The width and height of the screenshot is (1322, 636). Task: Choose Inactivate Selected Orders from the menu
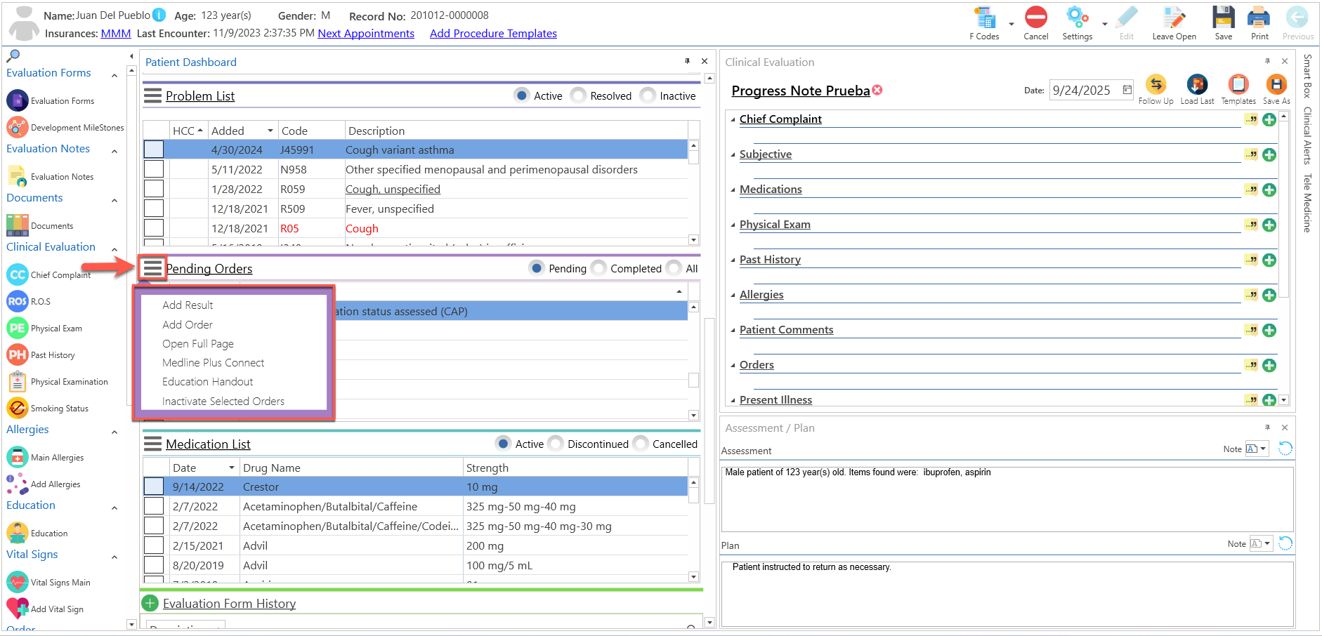tap(223, 401)
